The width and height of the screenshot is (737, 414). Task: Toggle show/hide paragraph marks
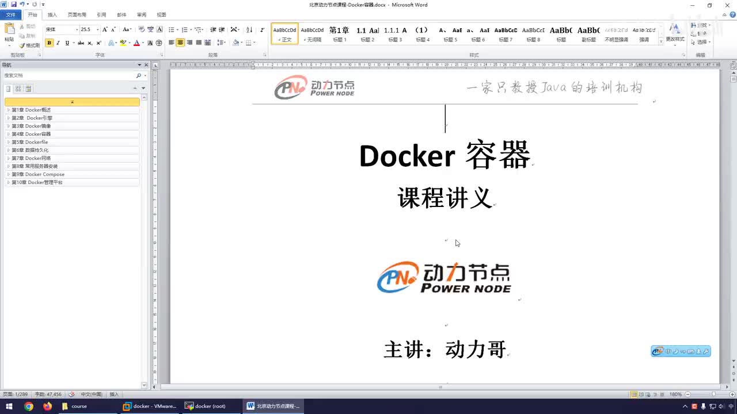262,30
